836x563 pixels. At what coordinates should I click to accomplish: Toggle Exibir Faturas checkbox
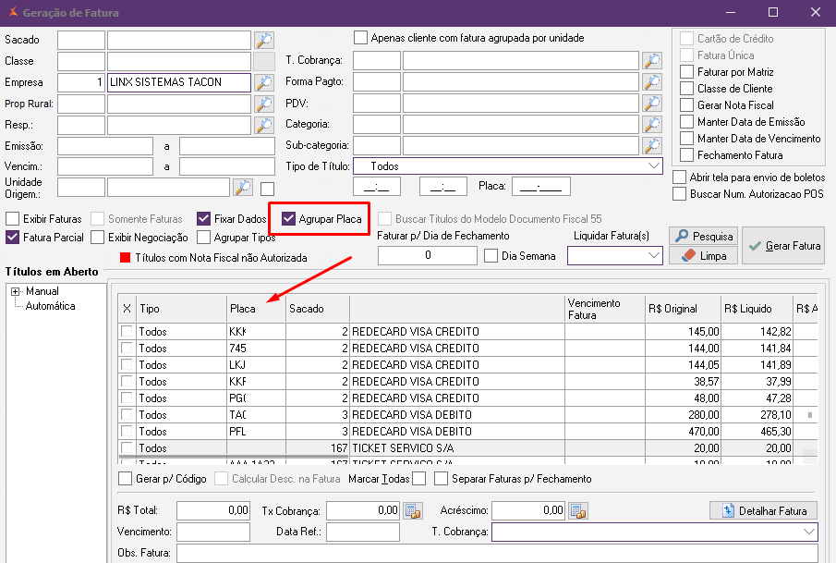click(12, 219)
